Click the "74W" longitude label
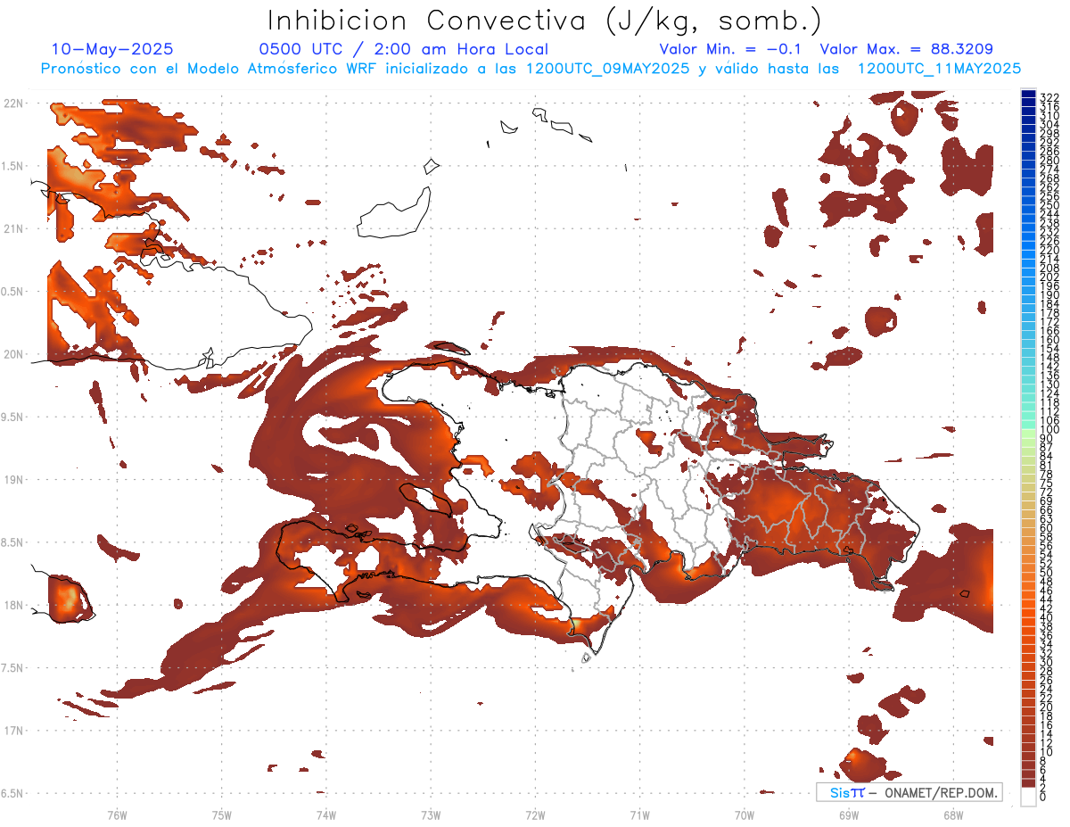Screen dimensions: 1070x827 coord(326,815)
